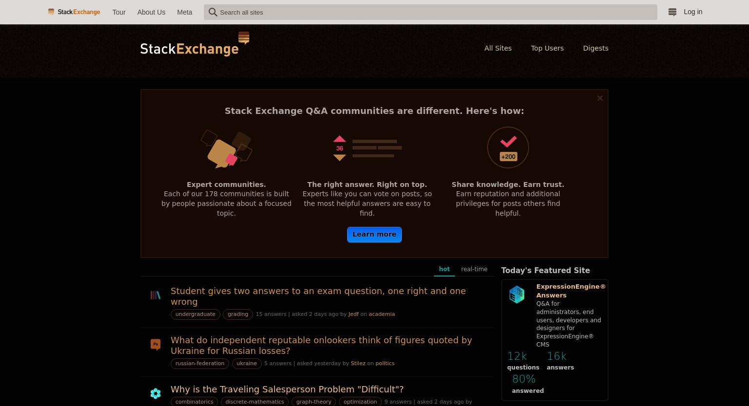Click the 'Expert communities.' heading text
Viewport: 749px width, 406px height.
pos(226,185)
